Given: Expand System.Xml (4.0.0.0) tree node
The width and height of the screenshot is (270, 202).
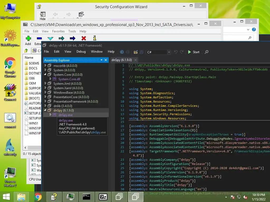Looking at the screenshot, I should 45,83.
